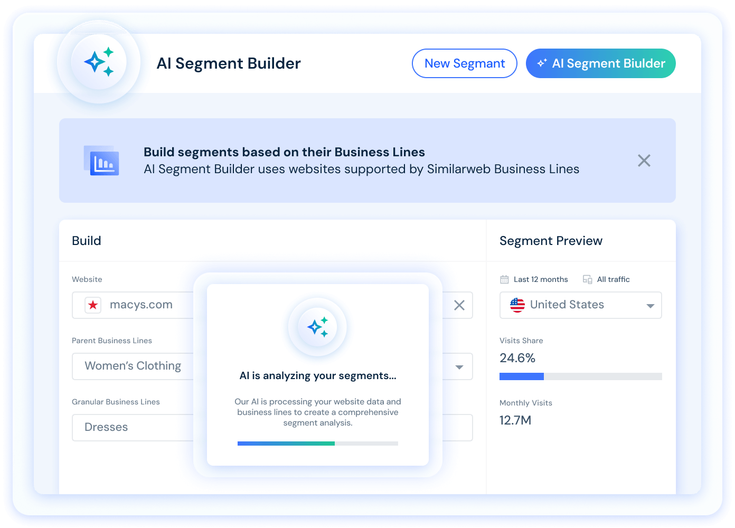Clear the macys.com website field
Image resolution: width=735 pixels, height=528 pixels.
pos(459,305)
